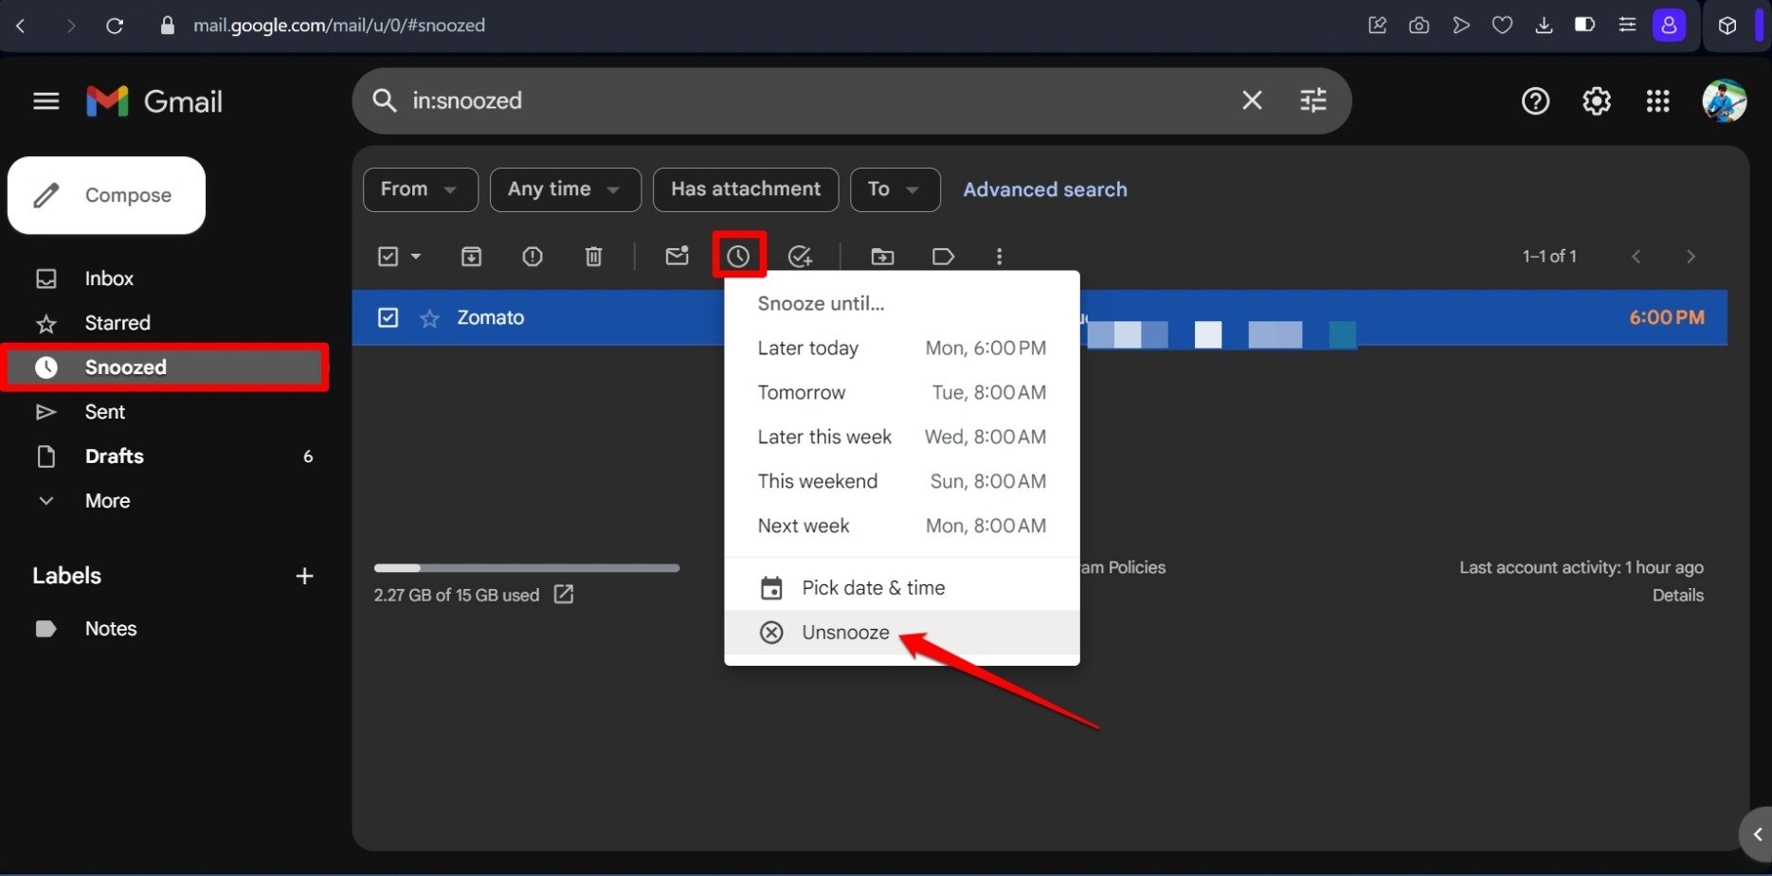
Task: Open Gmail settings gear
Action: (1596, 100)
